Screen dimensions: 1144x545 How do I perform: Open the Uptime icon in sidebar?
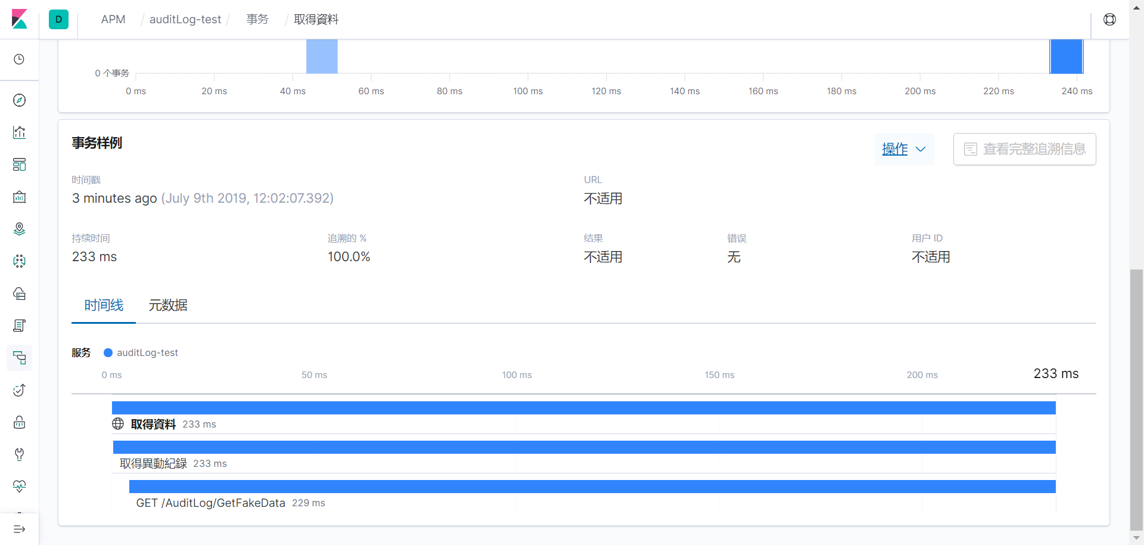coord(19,390)
